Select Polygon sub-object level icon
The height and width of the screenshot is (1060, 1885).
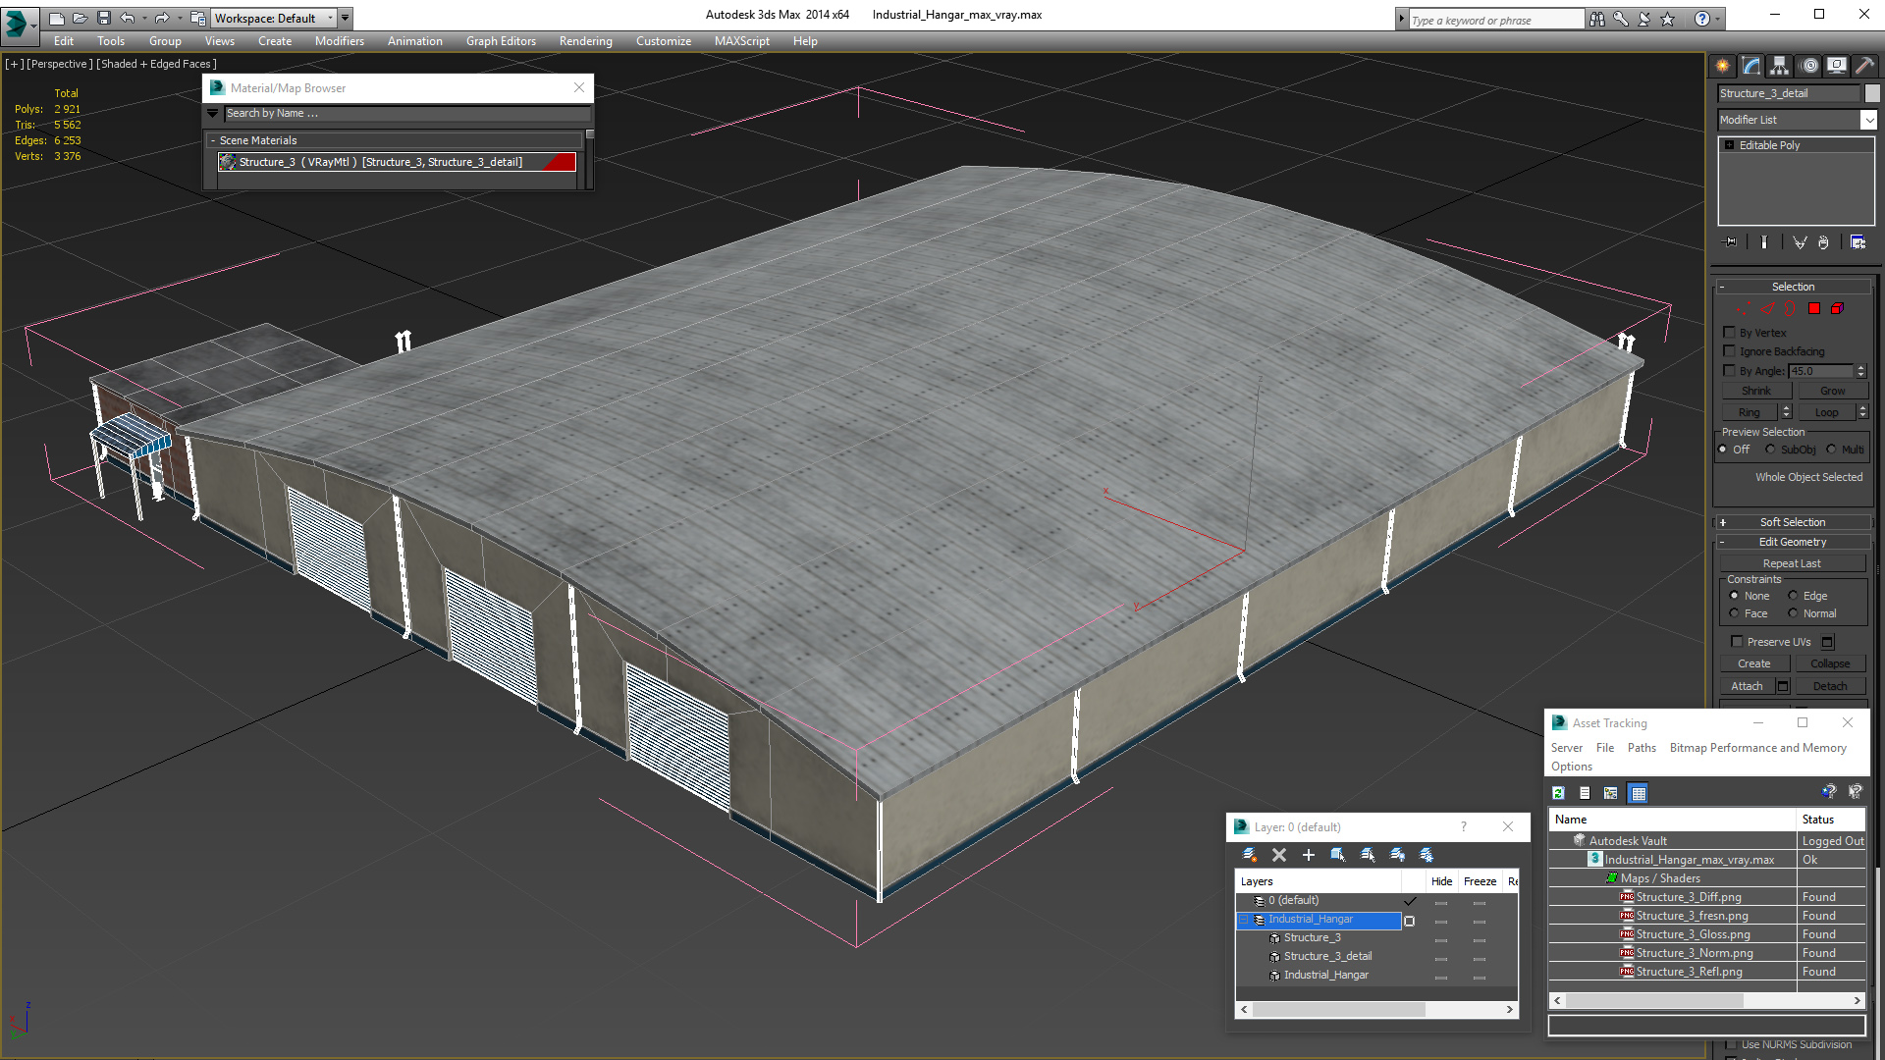pyautogui.click(x=1814, y=309)
